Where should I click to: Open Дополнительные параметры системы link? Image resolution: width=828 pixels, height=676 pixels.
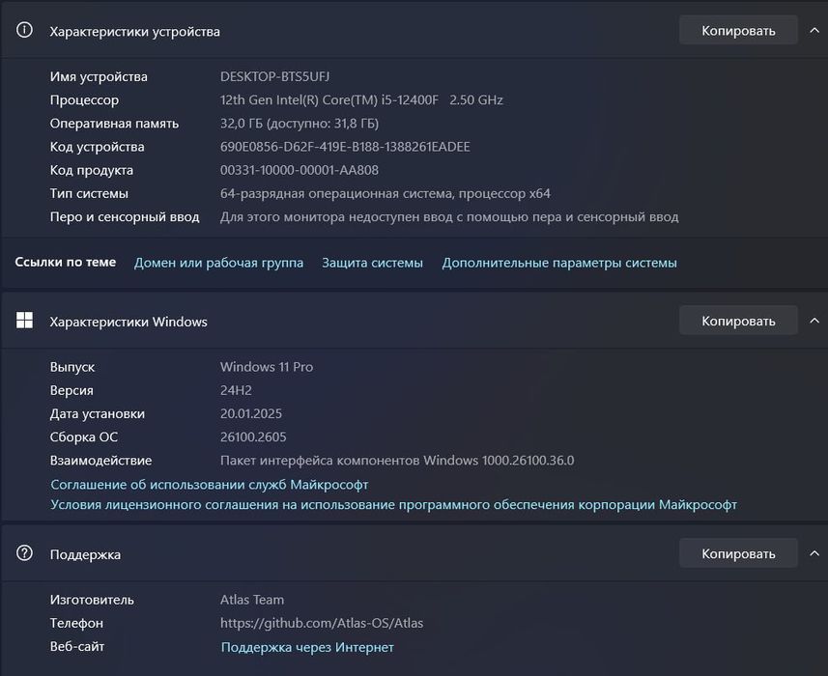pos(559,263)
